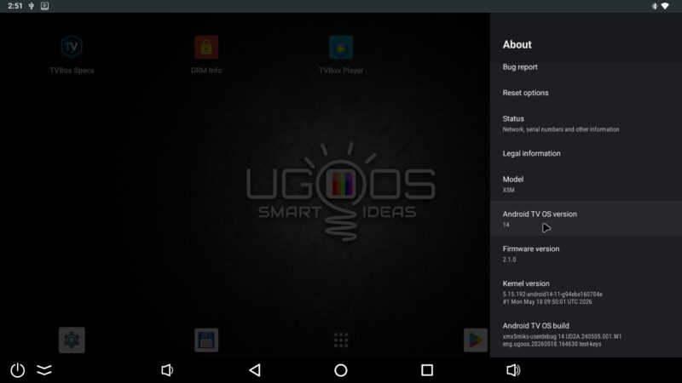Image resolution: width=682 pixels, height=383 pixels.
Task: Select Android TV OS version entry
Action: [x=586, y=219]
